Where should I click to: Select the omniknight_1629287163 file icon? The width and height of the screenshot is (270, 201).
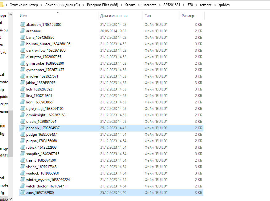pyautogui.click(x=23, y=115)
